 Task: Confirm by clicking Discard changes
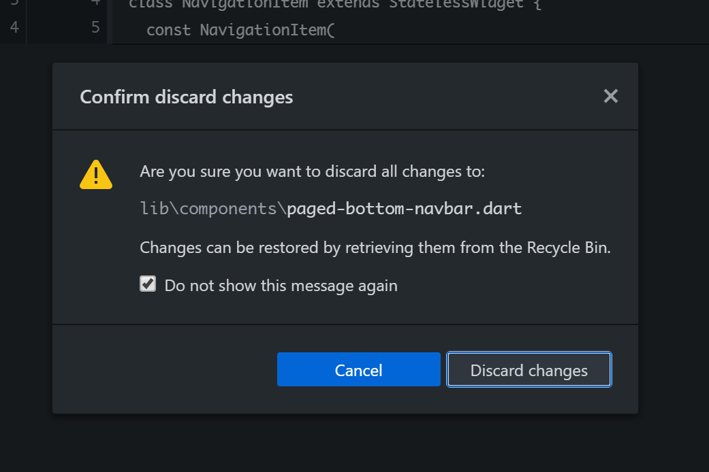tap(529, 369)
